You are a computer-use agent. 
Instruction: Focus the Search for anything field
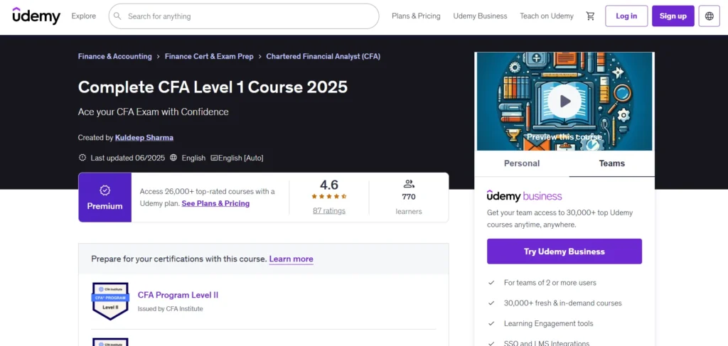[x=249, y=16]
